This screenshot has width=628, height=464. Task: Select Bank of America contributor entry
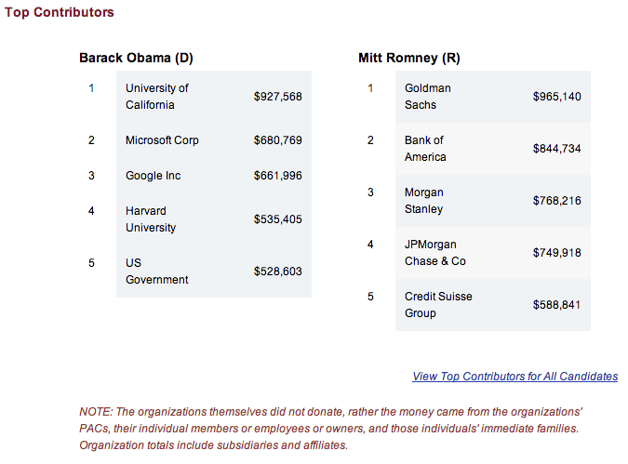tap(425, 149)
